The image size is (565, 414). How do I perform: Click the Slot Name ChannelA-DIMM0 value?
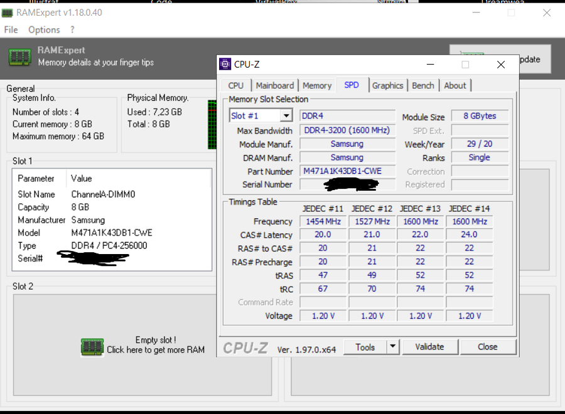[x=103, y=194]
